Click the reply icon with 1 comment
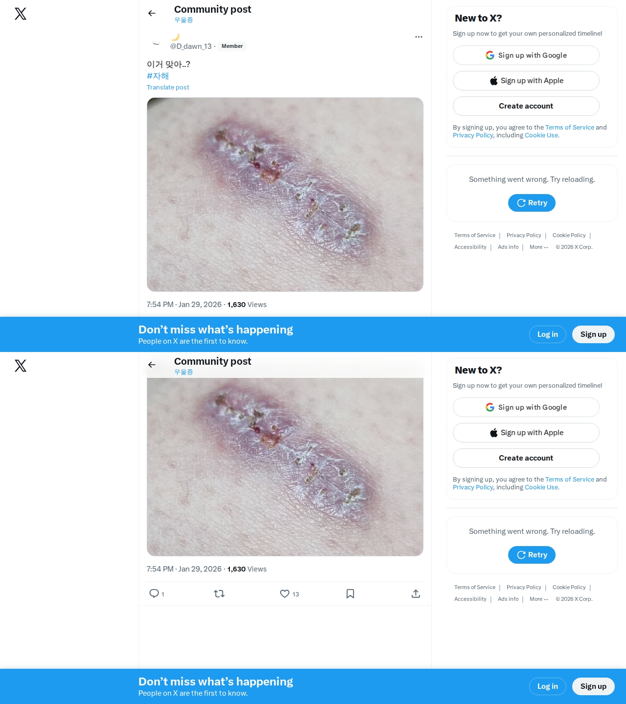The image size is (626, 704). pyautogui.click(x=154, y=594)
